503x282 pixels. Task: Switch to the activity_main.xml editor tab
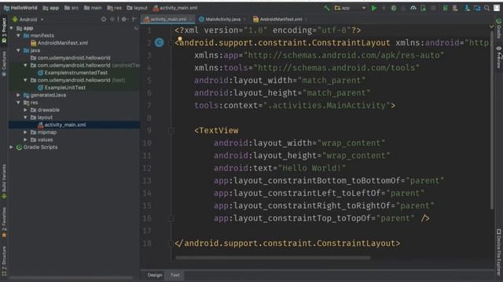point(167,19)
